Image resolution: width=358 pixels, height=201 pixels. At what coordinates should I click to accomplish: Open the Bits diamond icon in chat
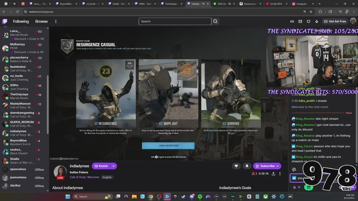tap(294, 187)
